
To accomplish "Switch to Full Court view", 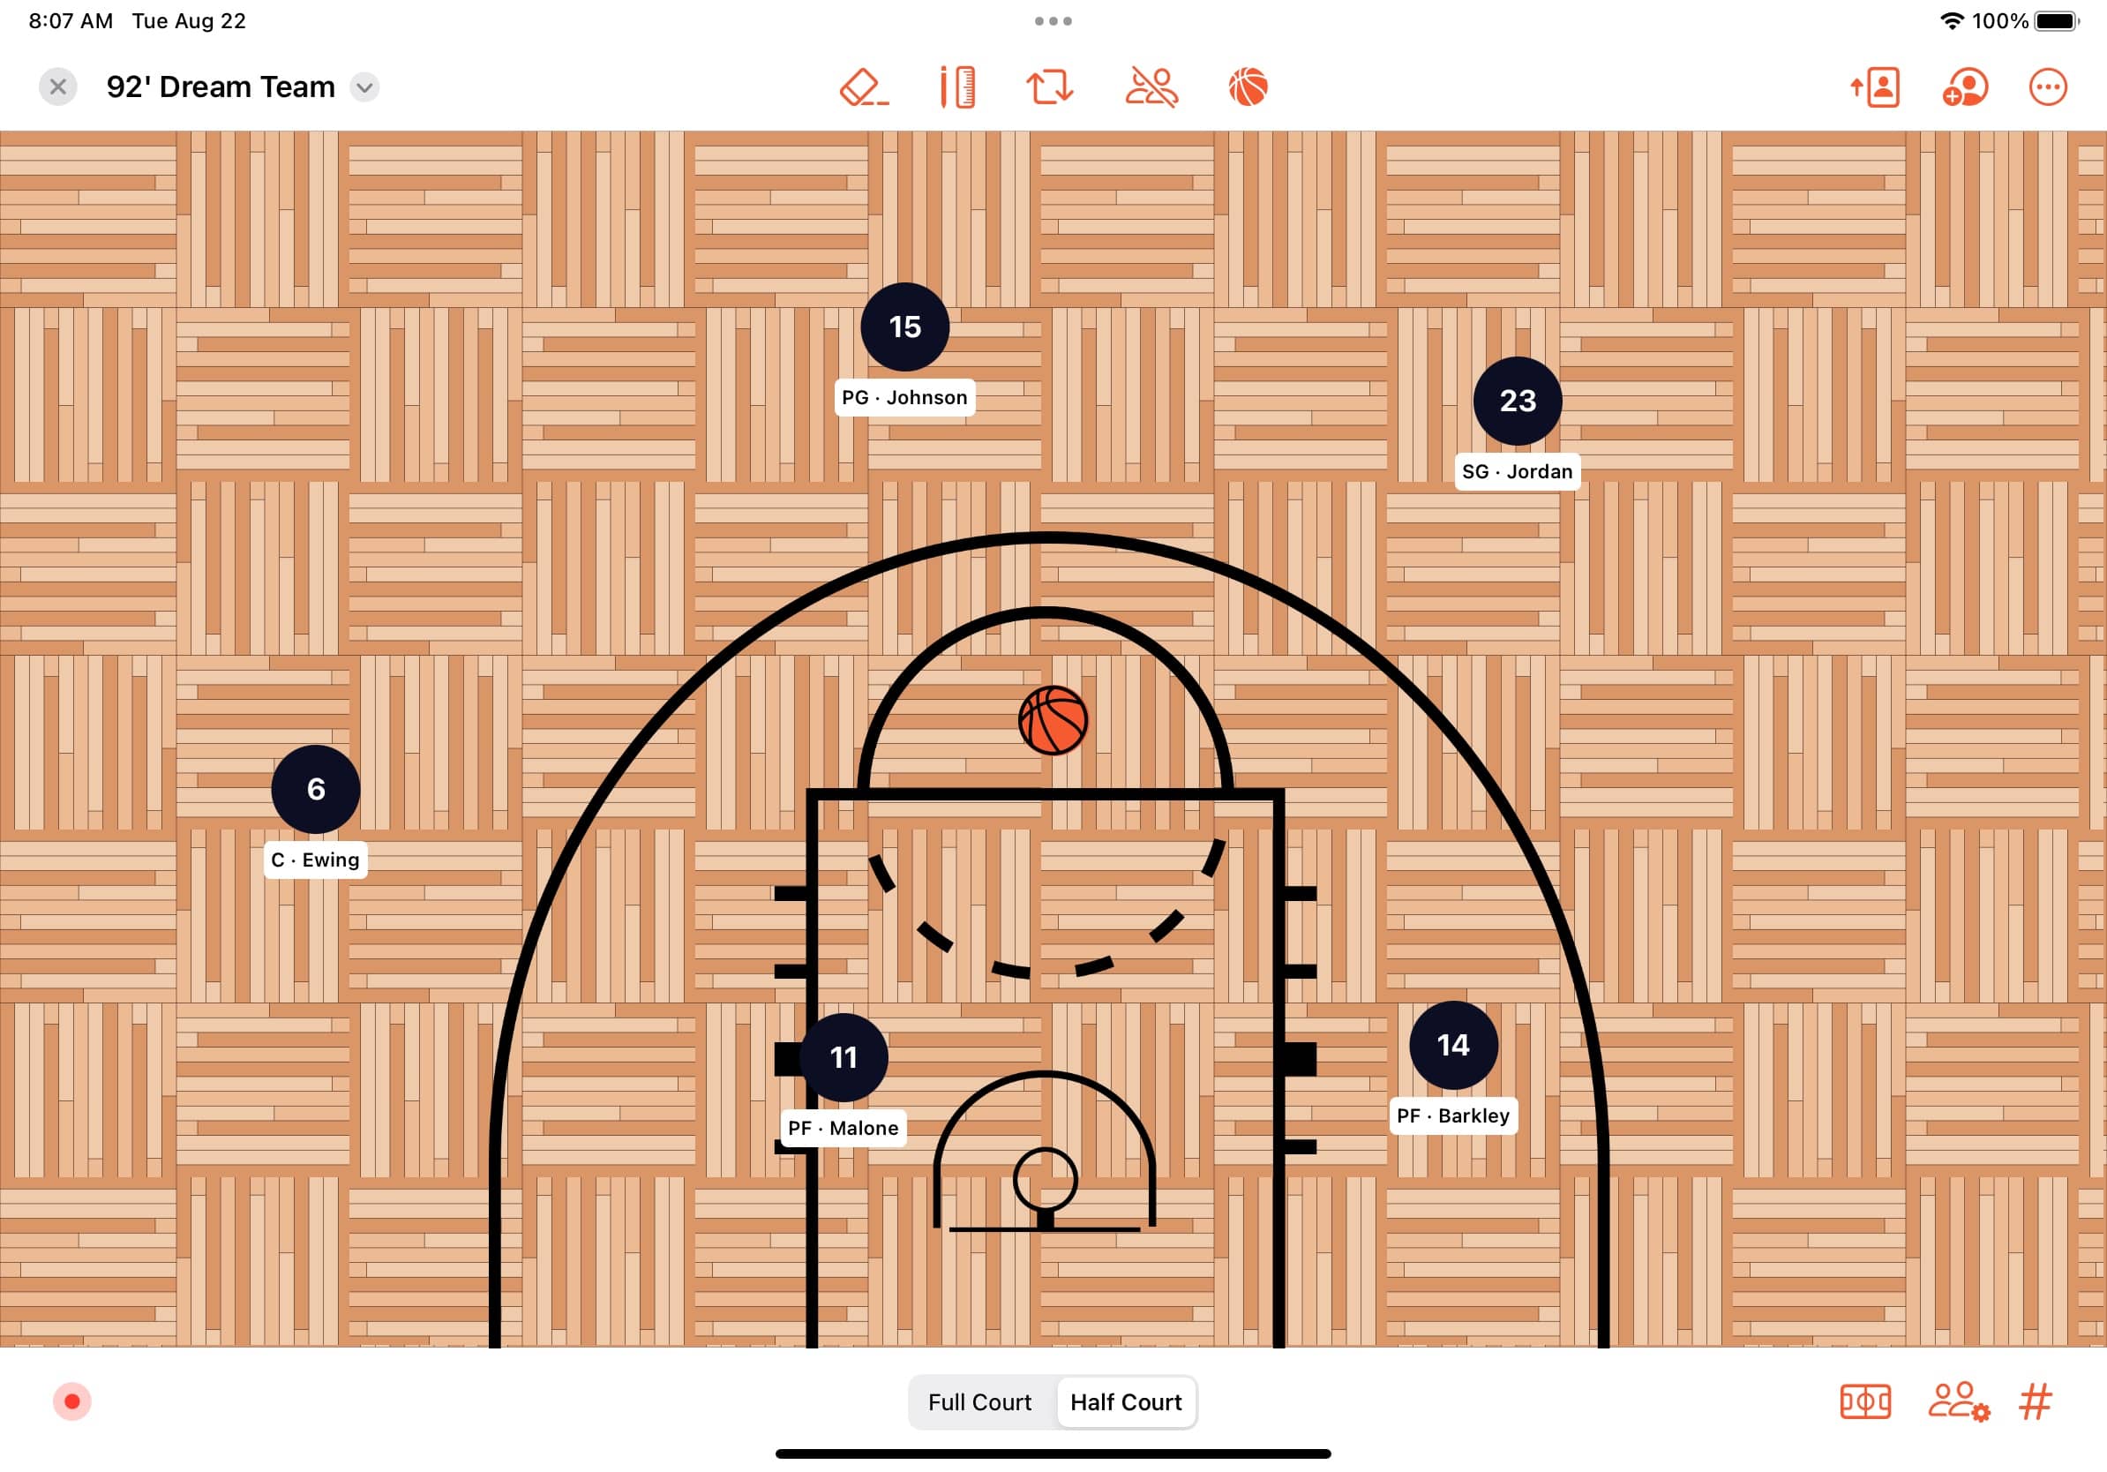I will pyautogui.click(x=977, y=1403).
